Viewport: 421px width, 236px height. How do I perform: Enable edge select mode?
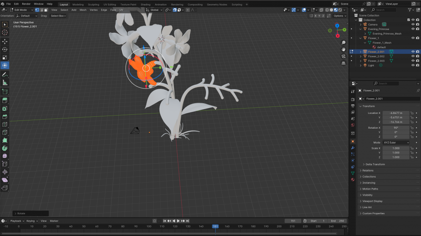[42, 10]
